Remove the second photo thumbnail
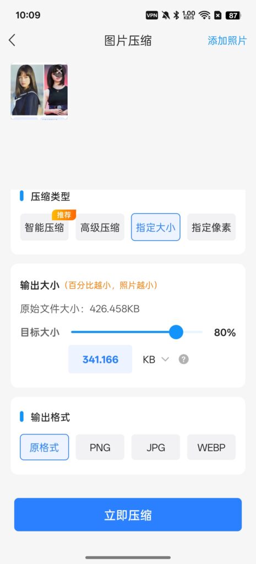 pos(59,70)
